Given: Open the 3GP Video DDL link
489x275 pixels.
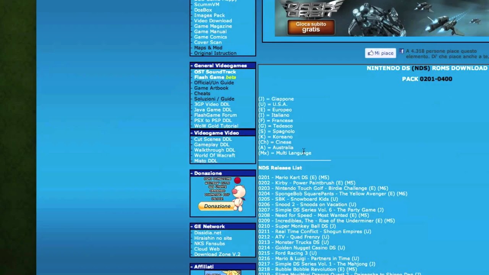Looking at the screenshot, I should pyautogui.click(x=212, y=104).
